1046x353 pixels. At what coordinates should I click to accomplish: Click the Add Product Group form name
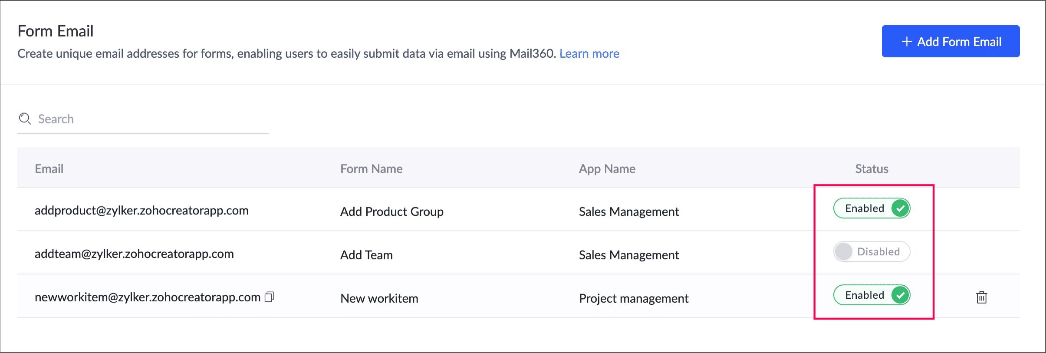coord(391,211)
